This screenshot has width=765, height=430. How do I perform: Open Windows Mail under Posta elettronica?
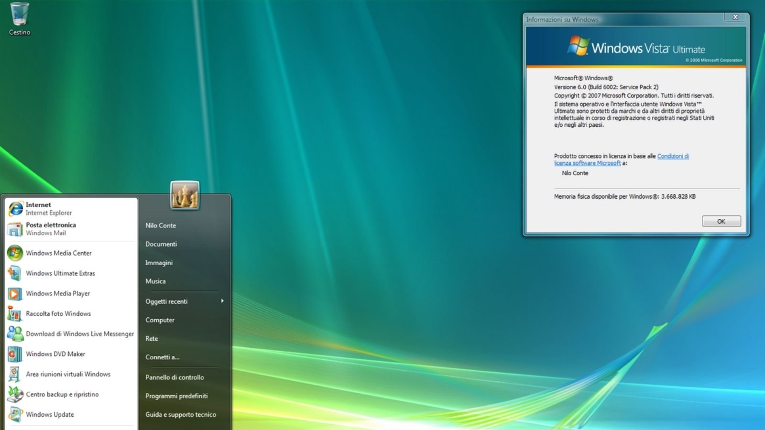point(71,229)
